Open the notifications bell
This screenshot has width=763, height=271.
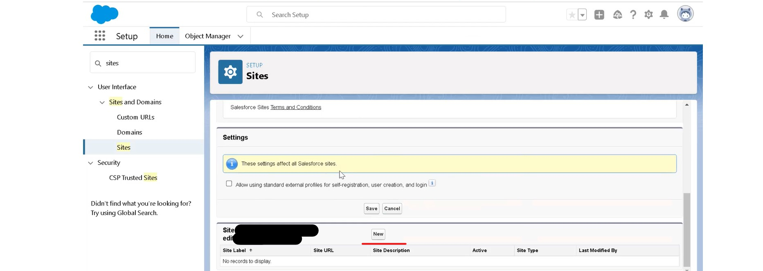click(x=664, y=15)
